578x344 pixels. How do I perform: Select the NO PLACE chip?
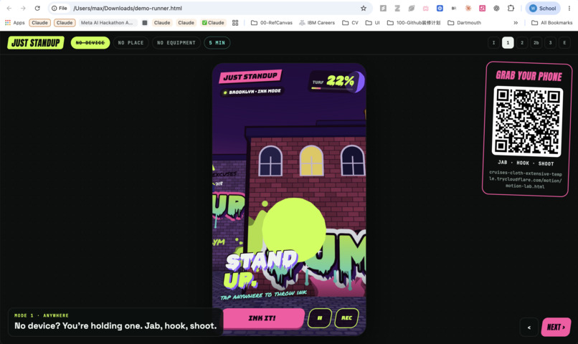pyautogui.click(x=131, y=43)
